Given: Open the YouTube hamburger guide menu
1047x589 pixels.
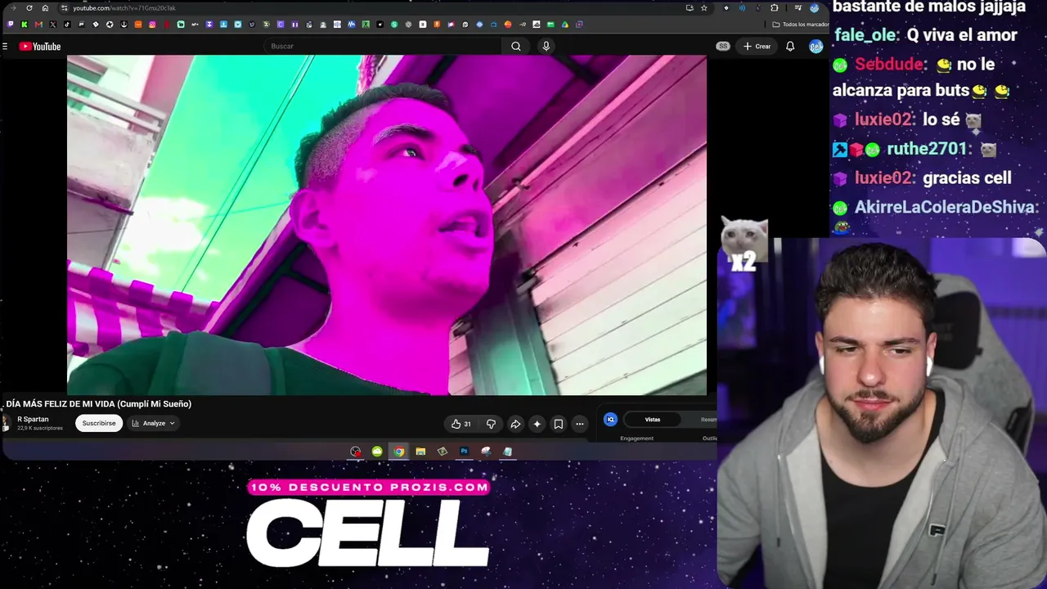Looking at the screenshot, I should click(5, 47).
